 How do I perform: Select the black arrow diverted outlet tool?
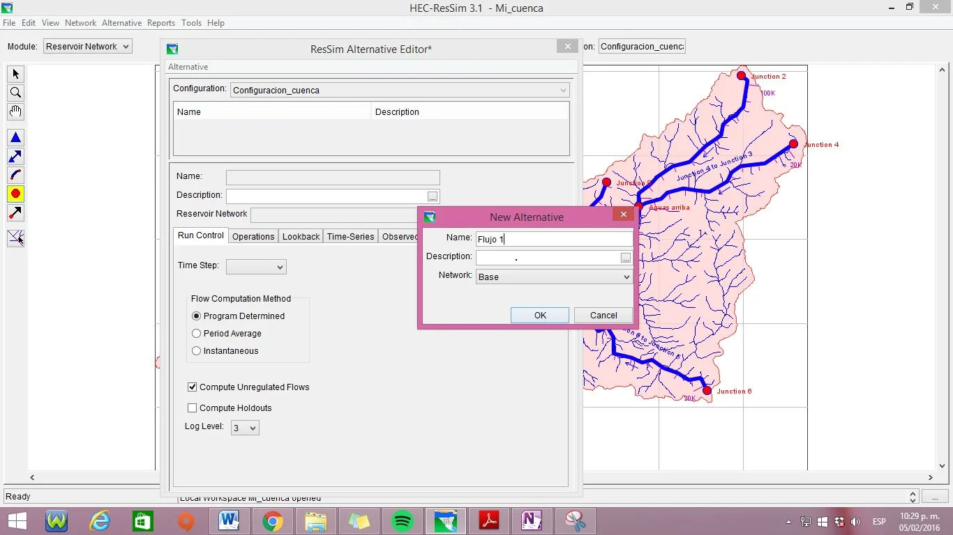15,212
